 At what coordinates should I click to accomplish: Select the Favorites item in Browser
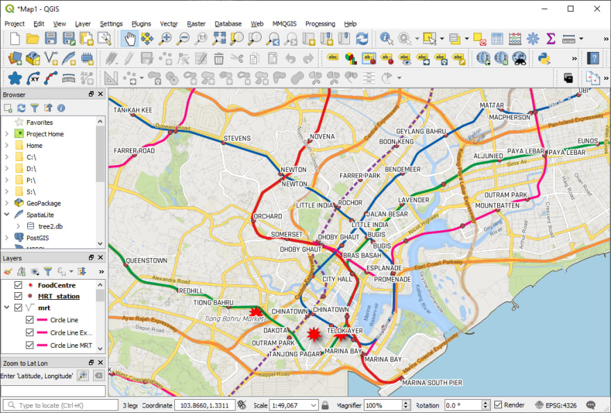40,122
